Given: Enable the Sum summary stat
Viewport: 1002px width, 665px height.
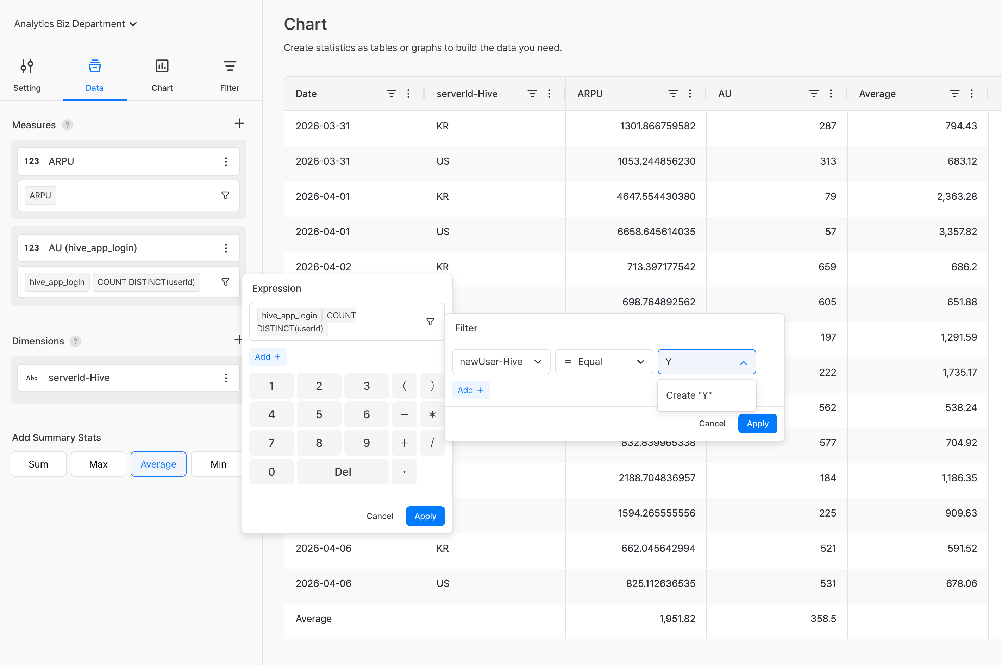Looking at the screenshot, I should [x=38, y=464].
